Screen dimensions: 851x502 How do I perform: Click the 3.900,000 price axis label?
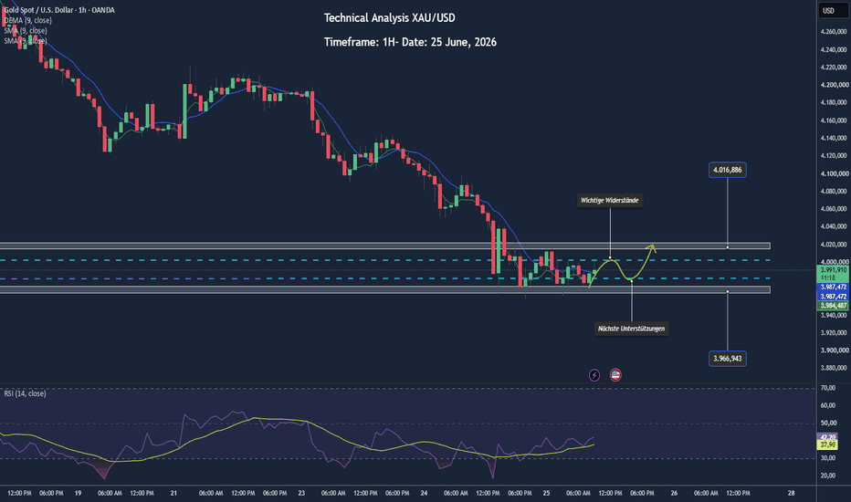(x=834, y=350)
